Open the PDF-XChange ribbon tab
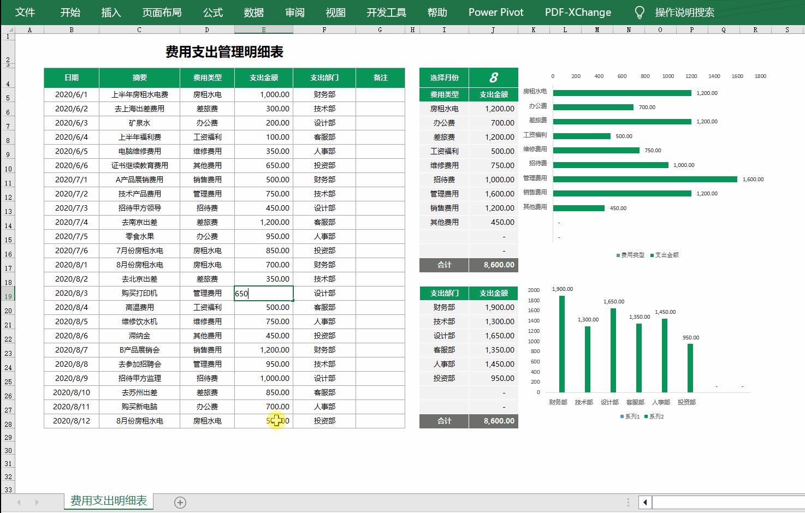This screenshot has width=805, height=513. coord(577,12)
